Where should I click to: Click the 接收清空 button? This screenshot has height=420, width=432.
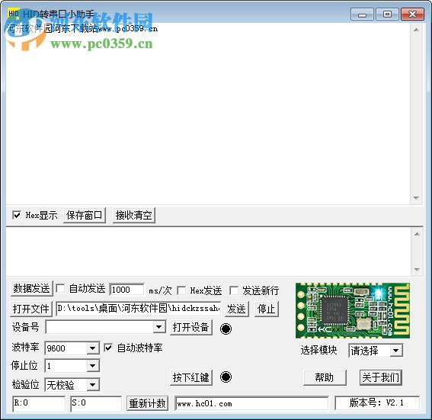(x=133, y=215)
